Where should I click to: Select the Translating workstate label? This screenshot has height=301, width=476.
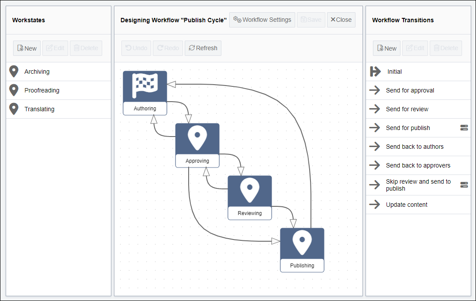[39, 109]
